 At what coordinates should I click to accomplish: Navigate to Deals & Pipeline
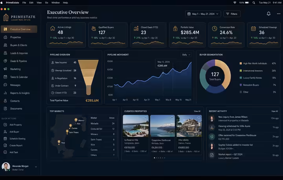pyautogui.click(x=19, y=61)
